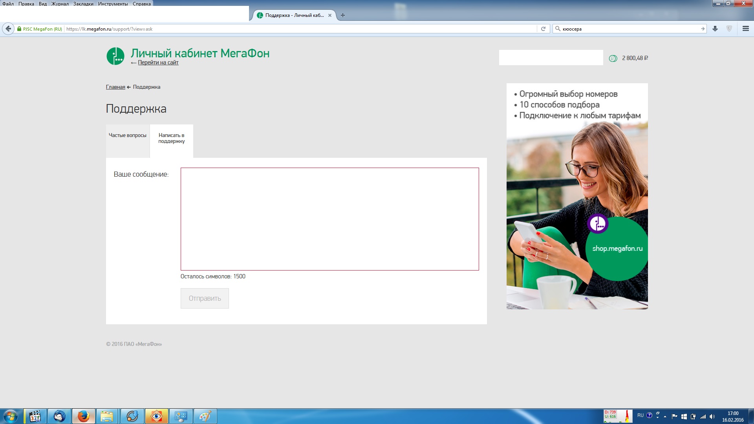754x424 pixels.
Task: Click the search bar go arrow
Action: (x=703, y=29)
